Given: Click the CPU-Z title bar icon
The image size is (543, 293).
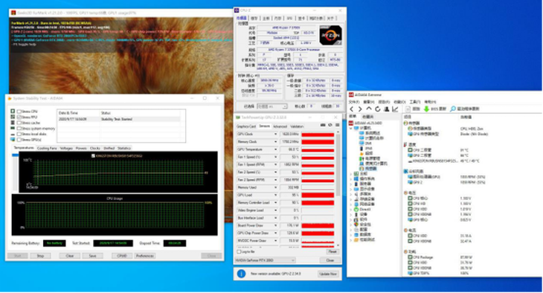Looking at the screenshot, I should click(237, 10).
